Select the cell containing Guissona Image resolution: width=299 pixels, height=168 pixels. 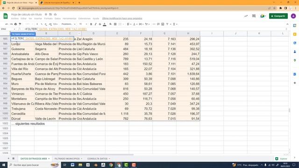click(x=22, y=49)
